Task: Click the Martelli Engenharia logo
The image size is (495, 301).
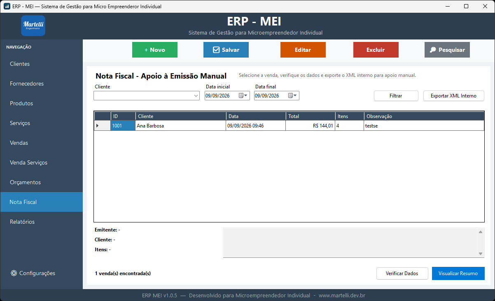Action: [x=33, y=25]
